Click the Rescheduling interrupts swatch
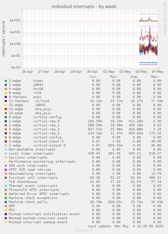 (x=6, y=174)
